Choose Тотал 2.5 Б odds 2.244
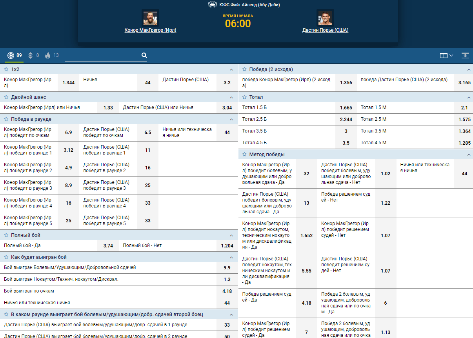This screenshot has height=338, width=473. 346,119
